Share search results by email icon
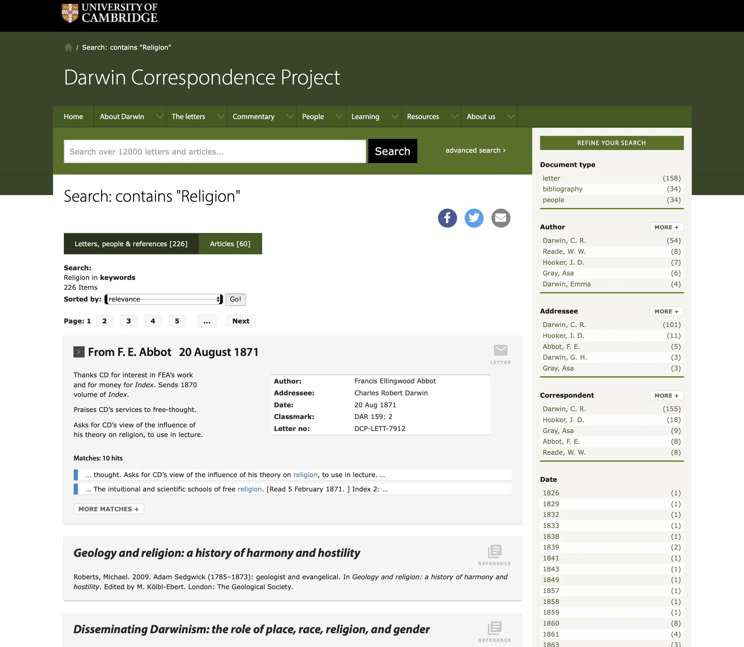The image size is (744, 647). 501,218
